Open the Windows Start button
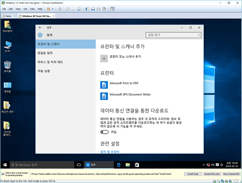 click(5, 165)
